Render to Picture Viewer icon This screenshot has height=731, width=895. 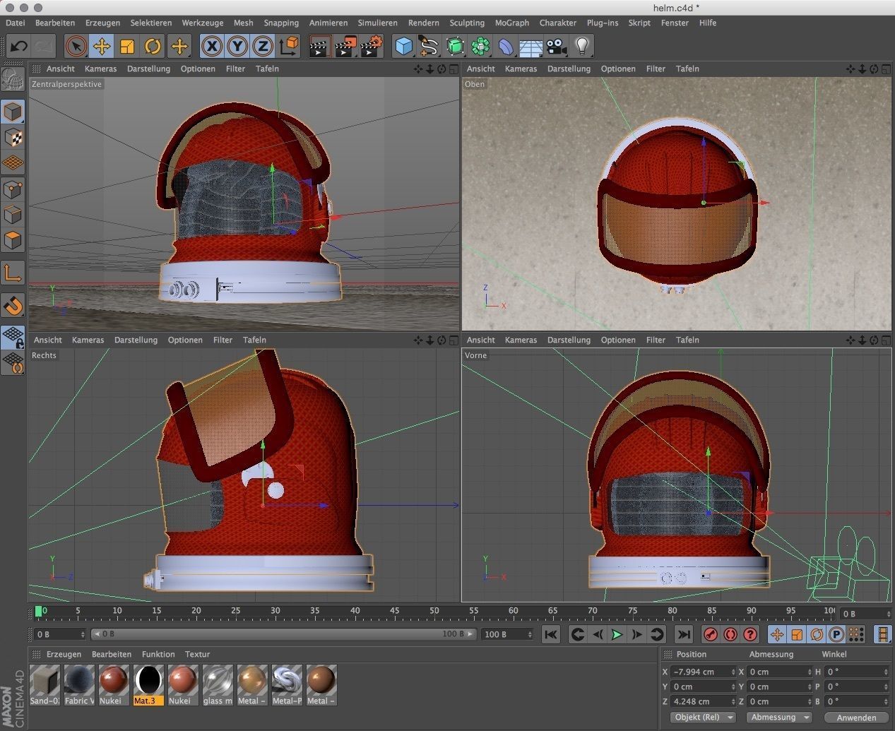345,47
